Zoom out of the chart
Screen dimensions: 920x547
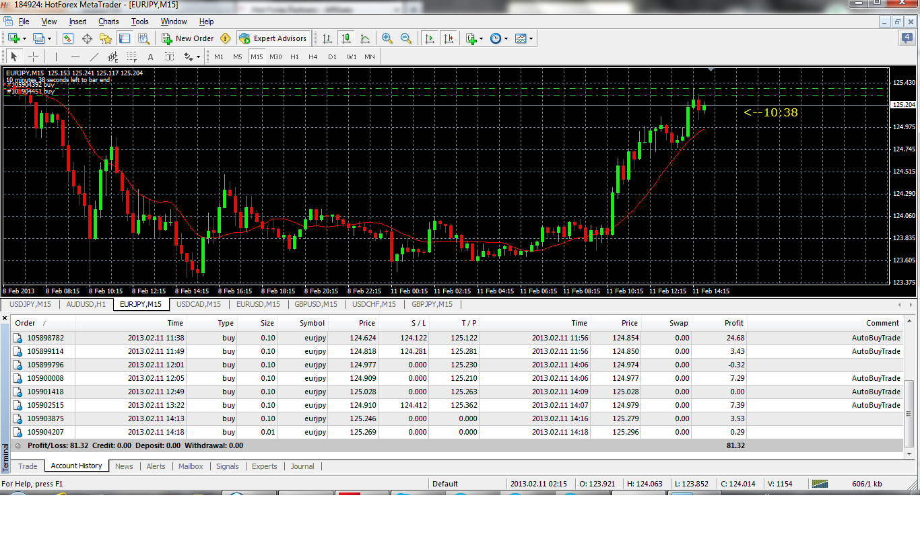[406, 38]
